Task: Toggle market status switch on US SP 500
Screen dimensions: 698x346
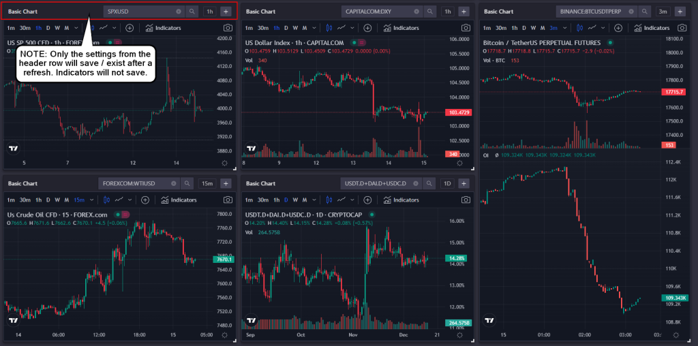Action: tap(114, 43)
